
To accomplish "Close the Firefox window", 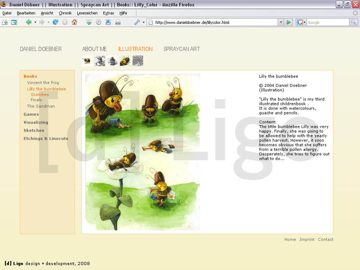I will [x=355, y=4].
